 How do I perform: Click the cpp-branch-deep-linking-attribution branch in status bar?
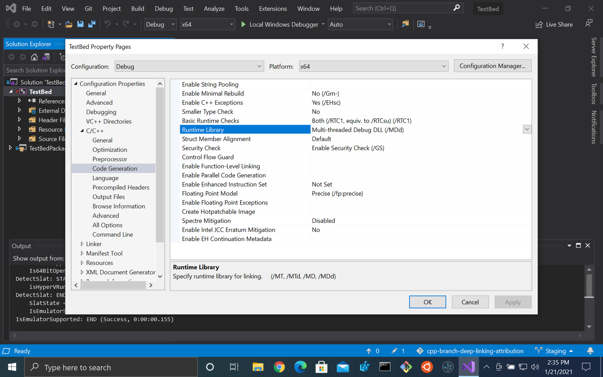470,351
